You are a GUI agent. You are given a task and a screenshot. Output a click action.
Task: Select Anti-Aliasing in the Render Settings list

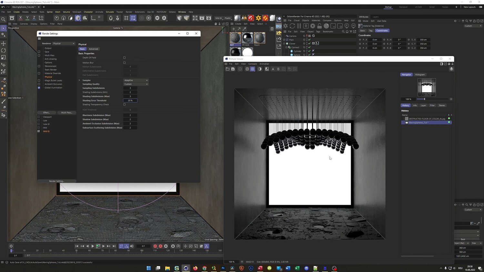point(51,59)
